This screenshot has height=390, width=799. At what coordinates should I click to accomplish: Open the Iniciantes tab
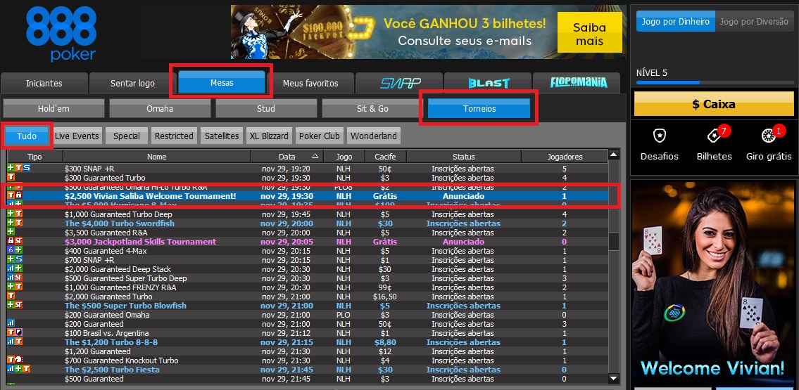[x=44, y=84]
